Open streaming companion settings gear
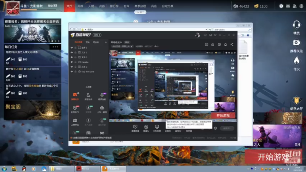This screenshot has height=172, width=306. coord(215,128)
